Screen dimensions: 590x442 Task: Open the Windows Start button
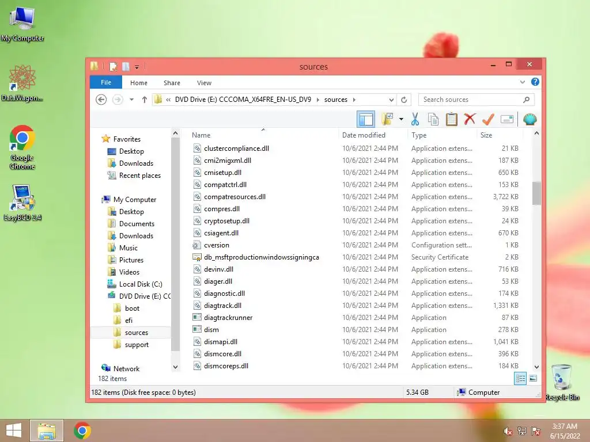[x=14, y=430]
